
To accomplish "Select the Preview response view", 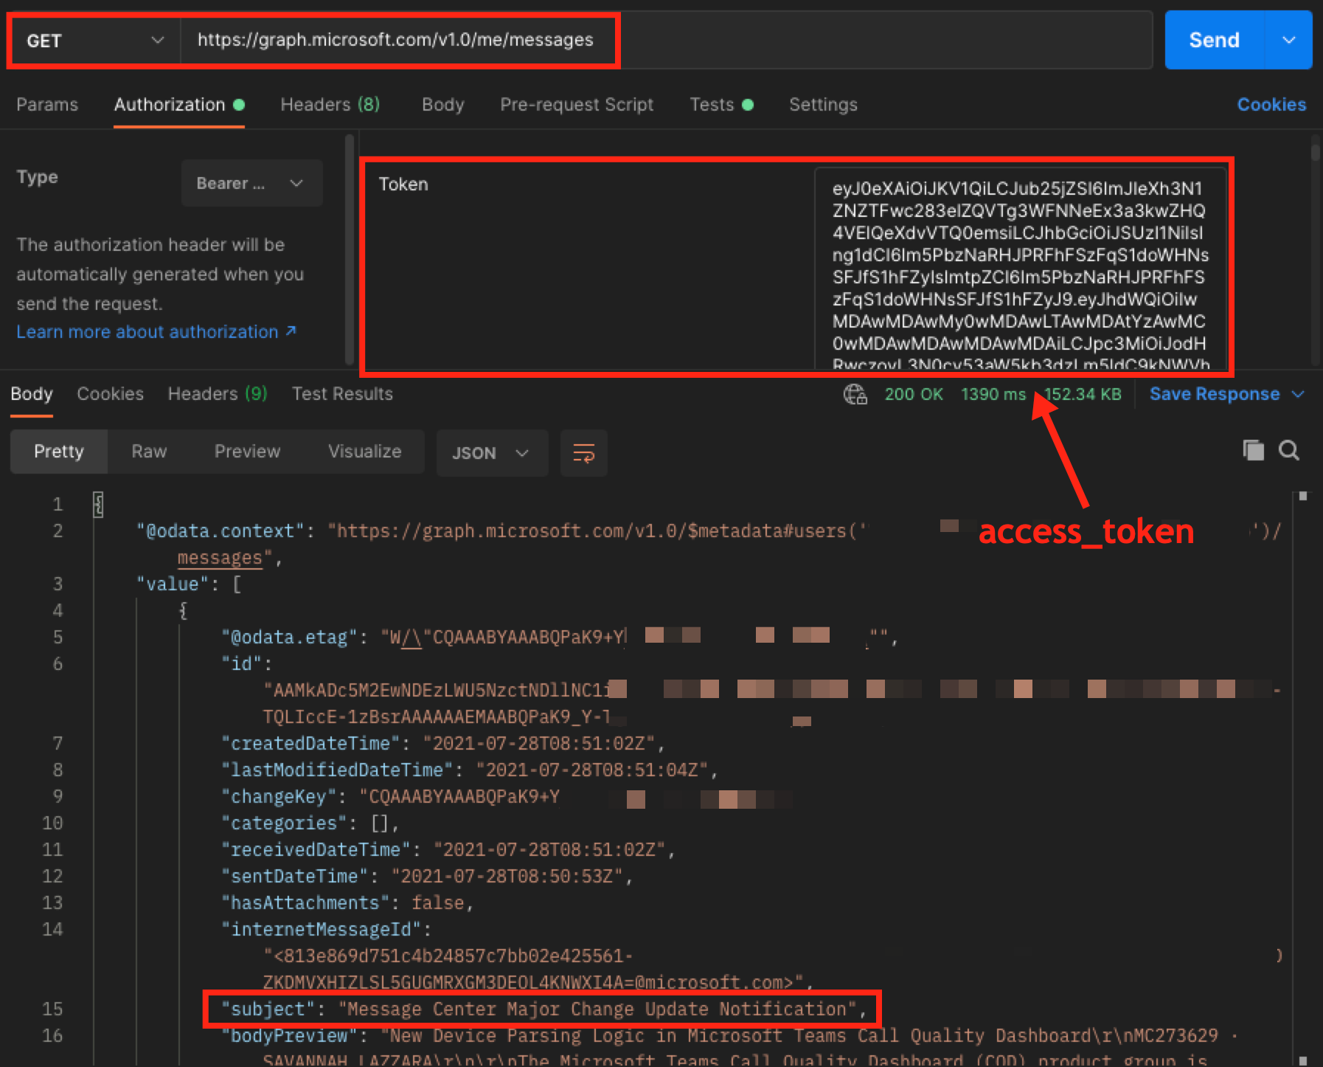I will click(247, 452).
